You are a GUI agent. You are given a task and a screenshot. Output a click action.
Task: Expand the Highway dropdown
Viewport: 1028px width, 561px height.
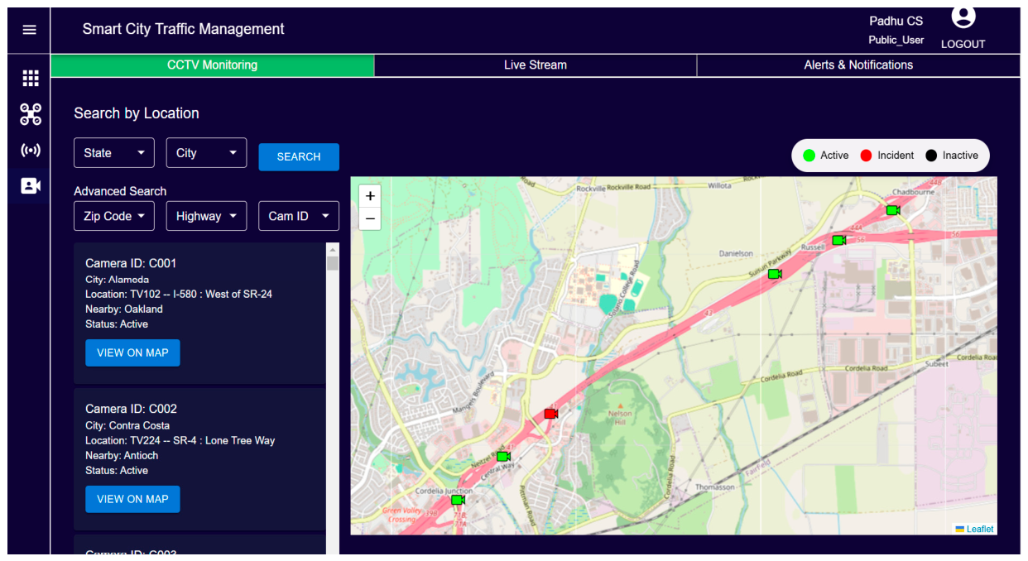[x=206, y=216]
